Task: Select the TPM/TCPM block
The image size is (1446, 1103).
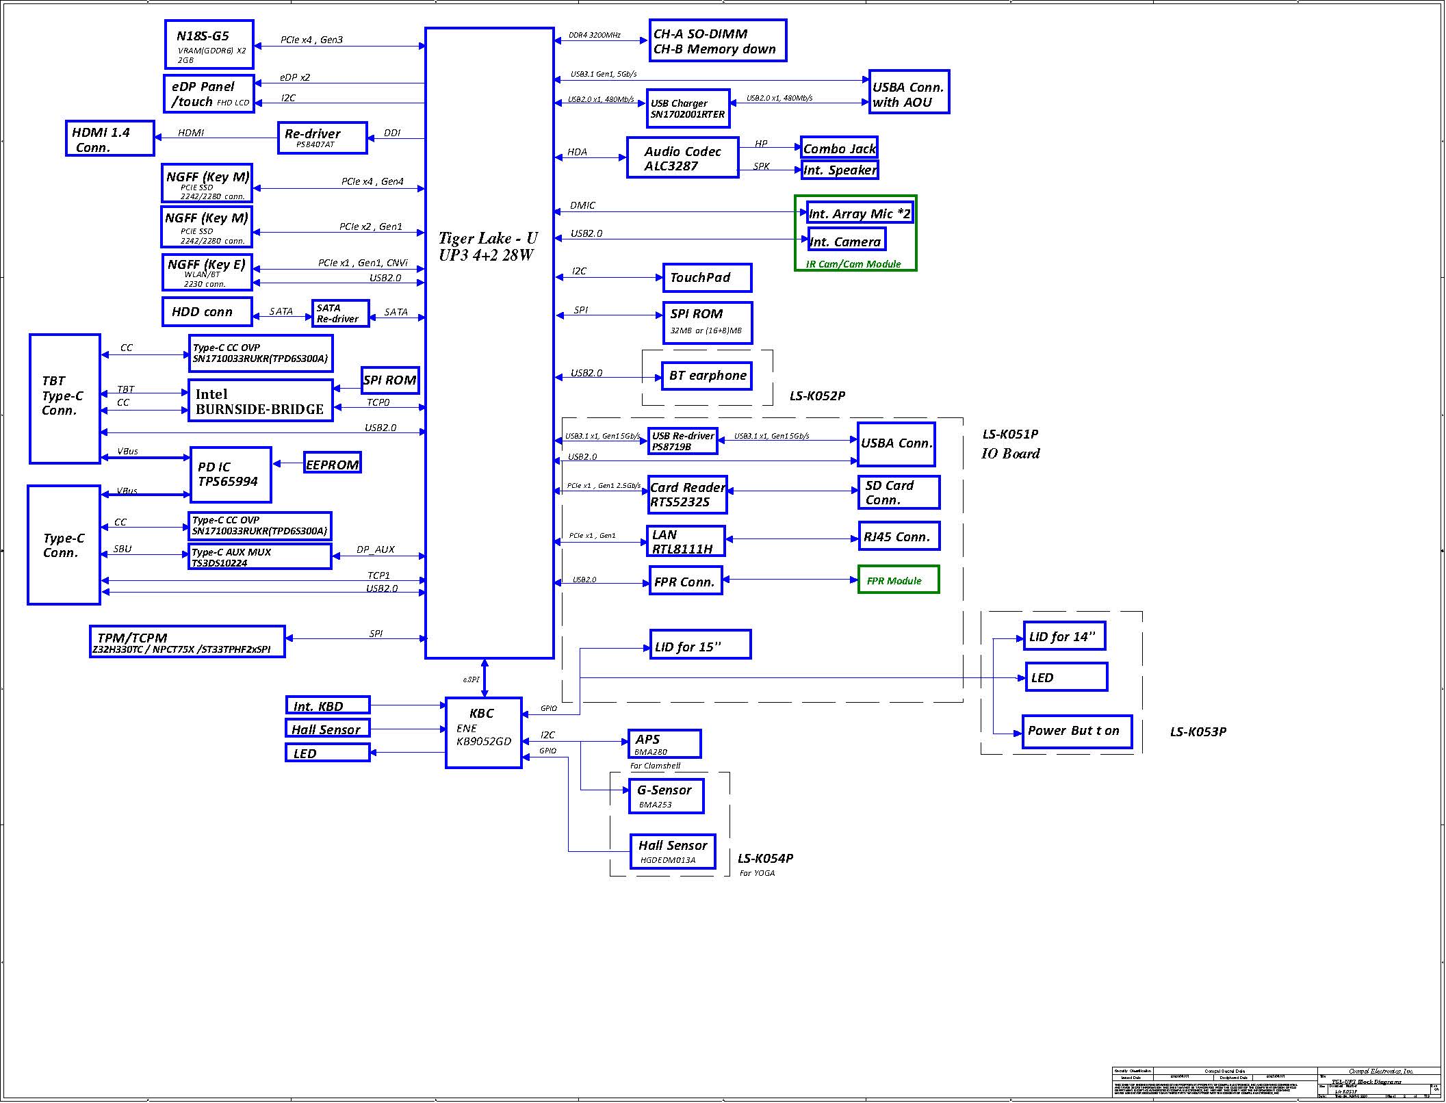Action: click(x=187, y=642)
